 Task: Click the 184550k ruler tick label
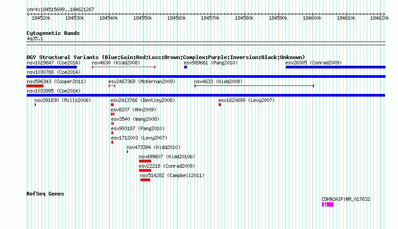143,18
